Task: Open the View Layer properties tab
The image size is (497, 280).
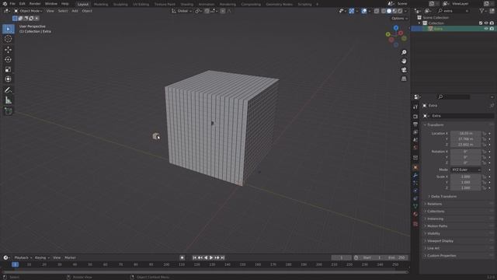Action: [x=415, y=132]
